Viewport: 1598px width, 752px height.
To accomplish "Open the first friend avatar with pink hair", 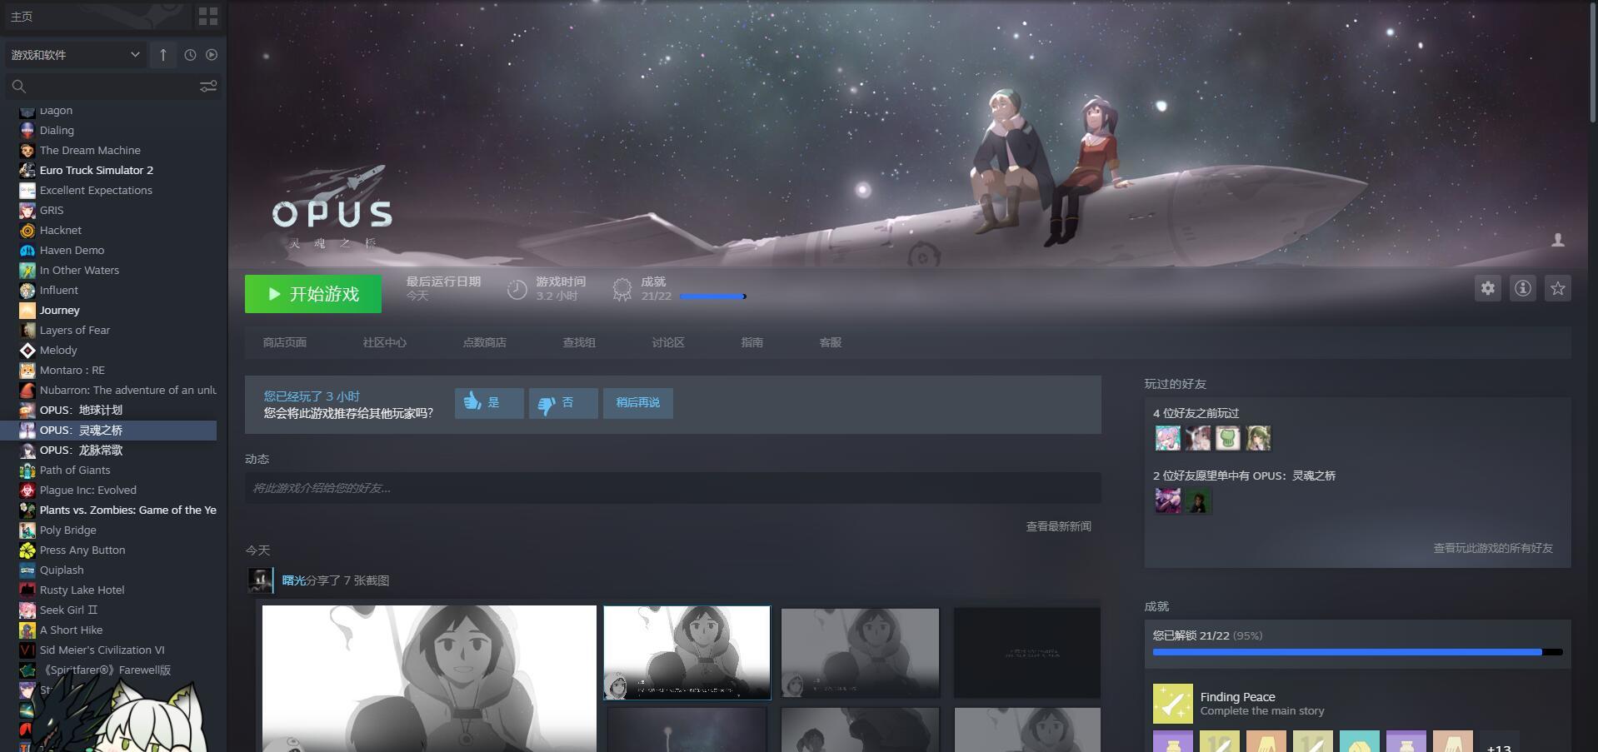I will 1167,438.
